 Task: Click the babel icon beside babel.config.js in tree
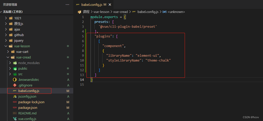pyautogui.click(x=15, y=91)
